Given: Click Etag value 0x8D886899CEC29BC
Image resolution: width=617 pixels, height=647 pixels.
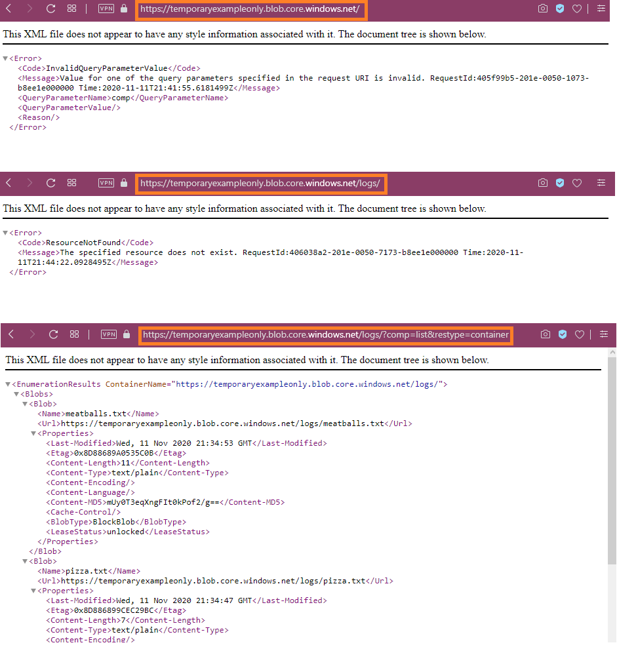Looking at the screenshot, I should click(114, 610).
